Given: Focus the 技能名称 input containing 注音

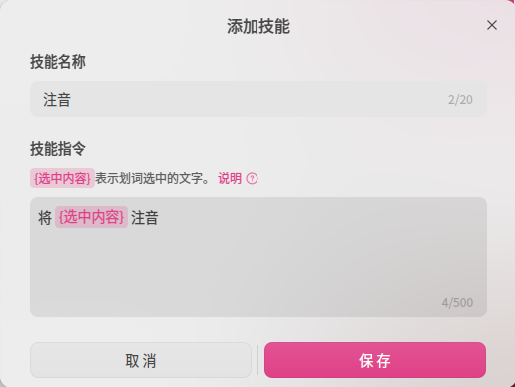Looking at the screenshot, I should [258, 99].
